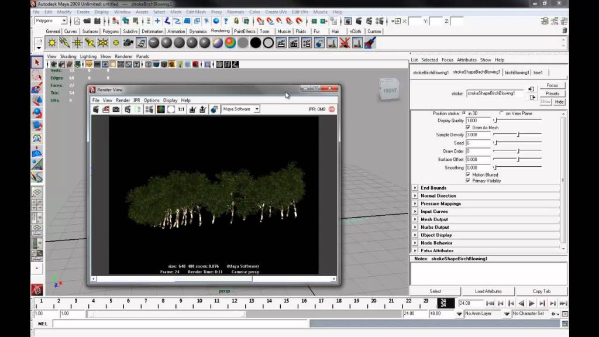This screenshot has height=337, width=599.
Task: Switch to the PaintEffects shelf tab
Action: [x=245, y=32]
